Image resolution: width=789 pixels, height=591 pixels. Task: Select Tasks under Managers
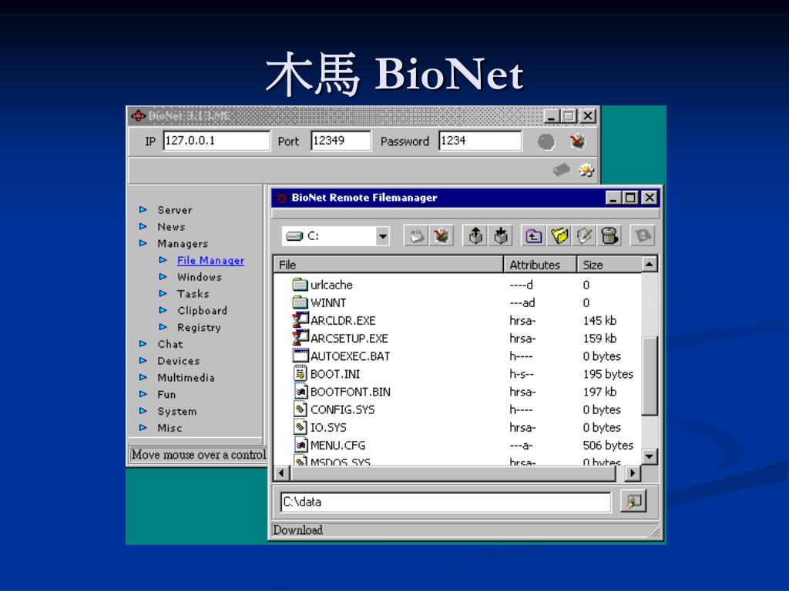(193, 293)
